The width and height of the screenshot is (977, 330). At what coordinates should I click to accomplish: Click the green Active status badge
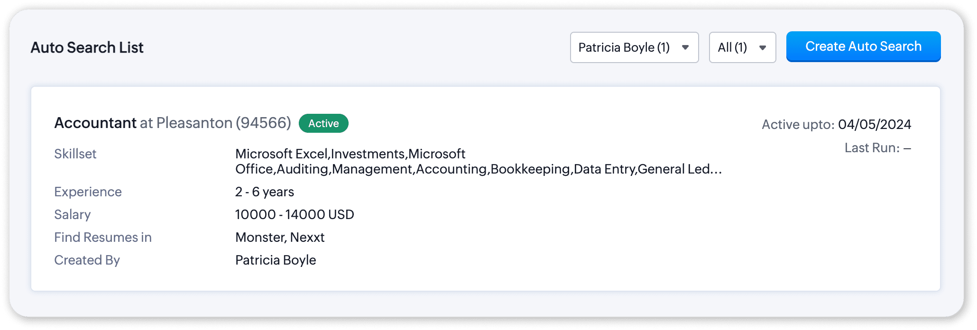323,123
